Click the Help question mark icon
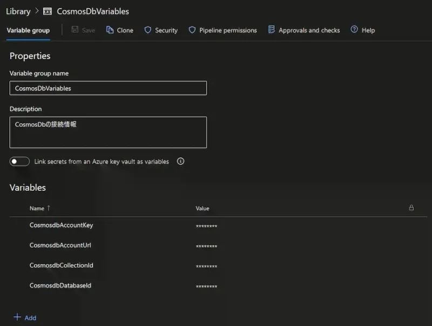This screenshot has width=432, height=326. coord(354,30)
